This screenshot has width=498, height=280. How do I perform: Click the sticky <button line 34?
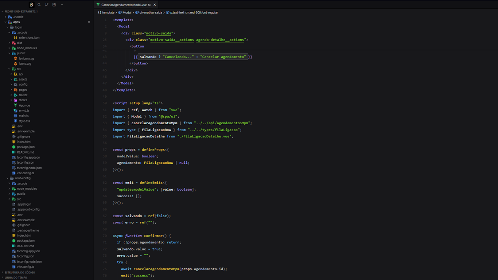coord(137,46)
